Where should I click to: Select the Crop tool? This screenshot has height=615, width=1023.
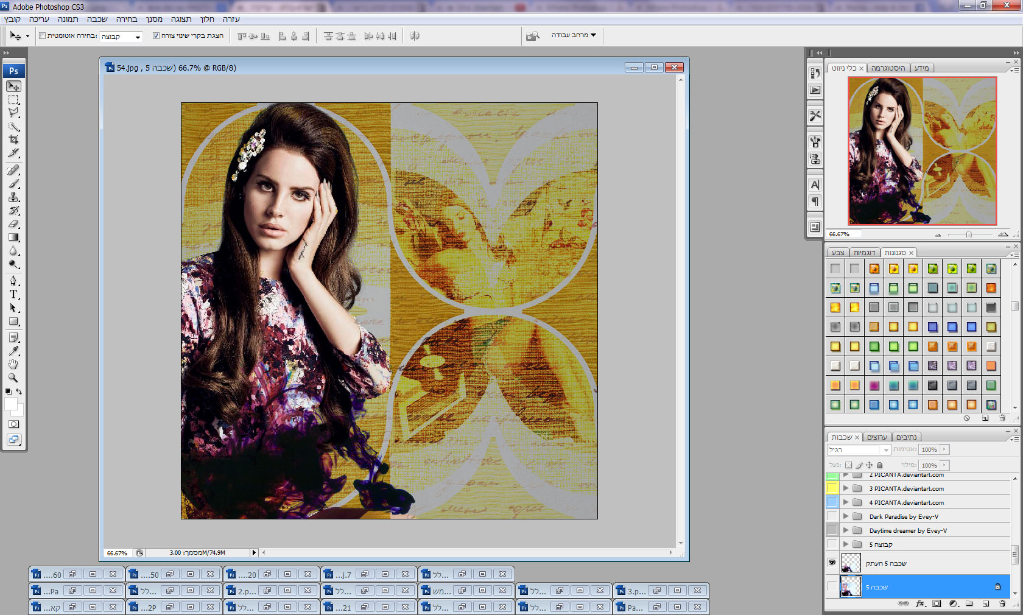(x=13, y=139)
